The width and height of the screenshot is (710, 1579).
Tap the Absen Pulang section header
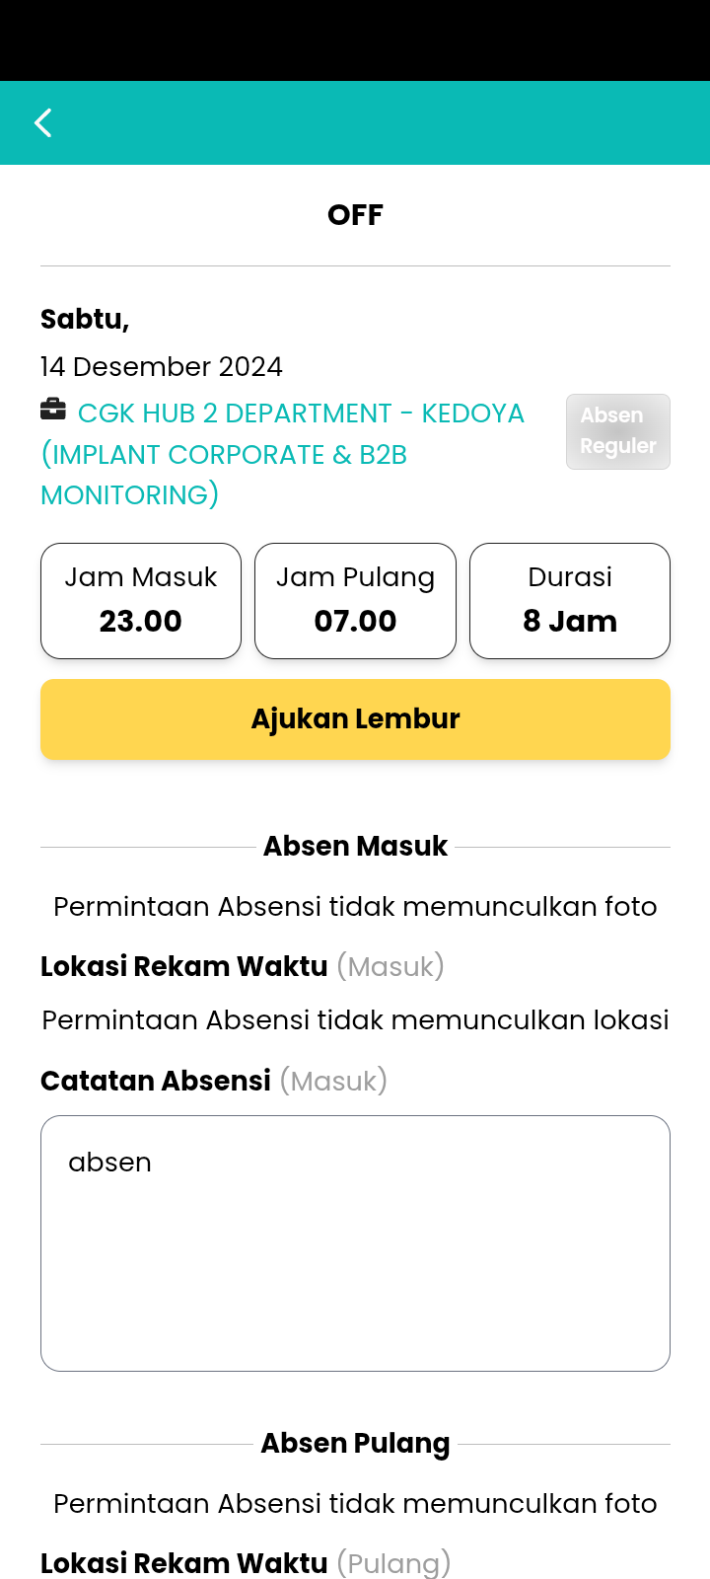pos(355,1444)
